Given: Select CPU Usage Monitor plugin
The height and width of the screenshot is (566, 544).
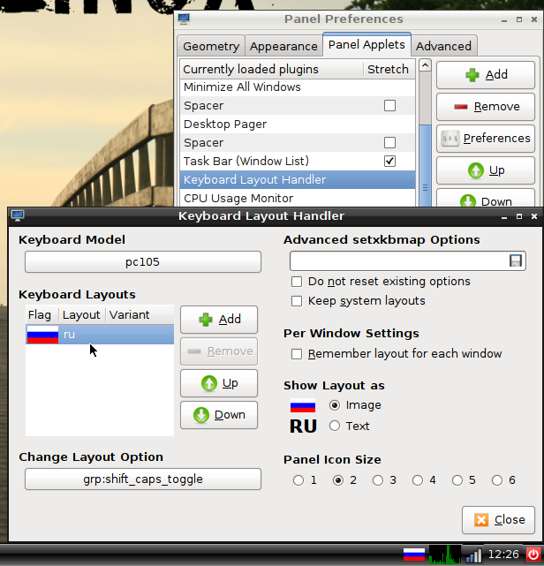Looking at the screenshot, I should [x=298, y=198].
